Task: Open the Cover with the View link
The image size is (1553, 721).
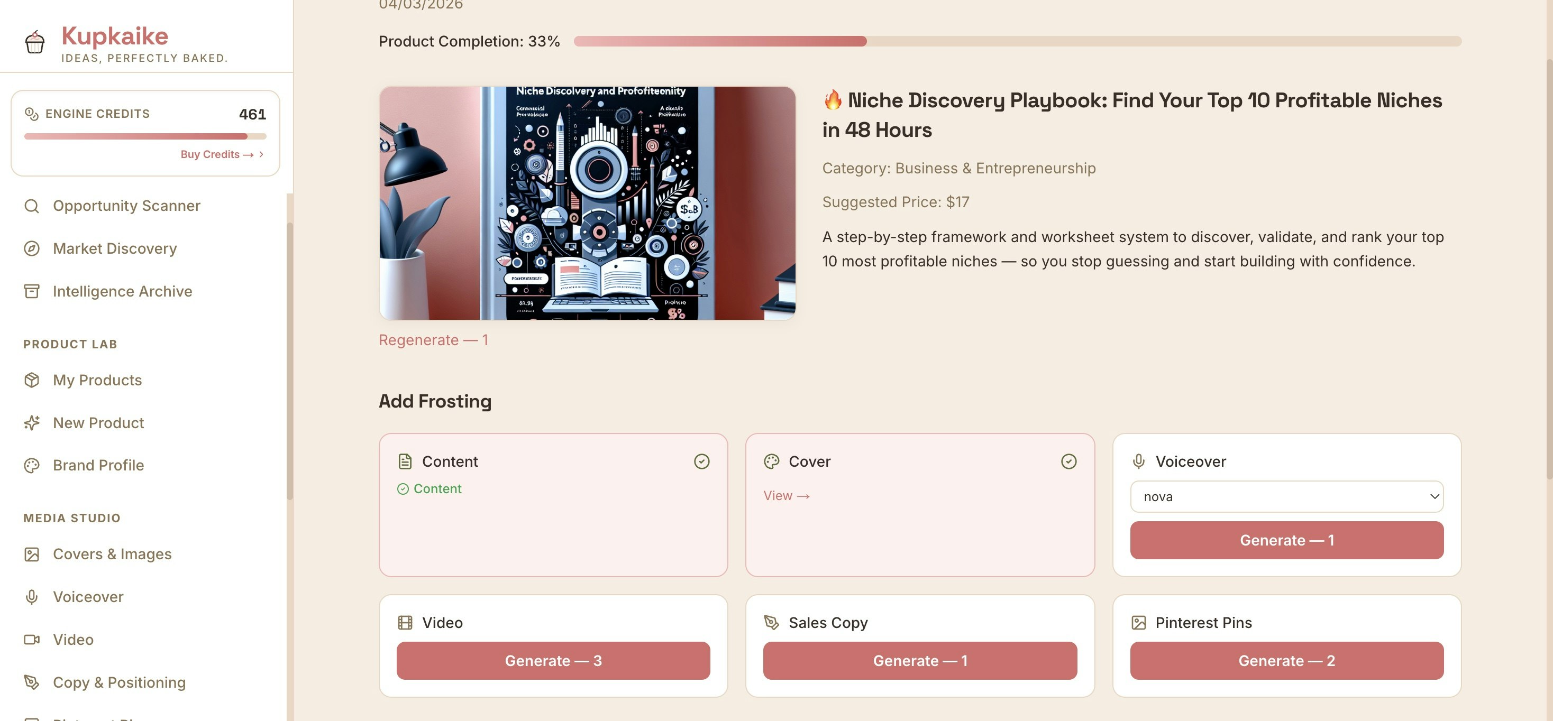Action: [785, 495]
